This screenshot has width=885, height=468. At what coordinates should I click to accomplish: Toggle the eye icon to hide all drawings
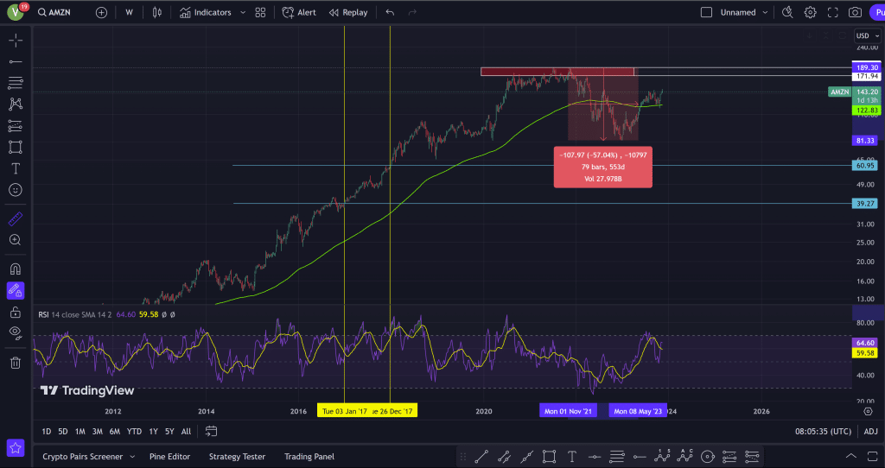click(16, 332)
